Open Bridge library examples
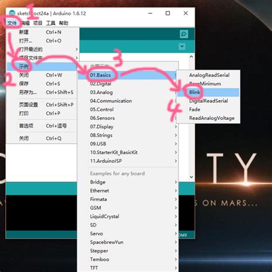 tap(128, 182)
